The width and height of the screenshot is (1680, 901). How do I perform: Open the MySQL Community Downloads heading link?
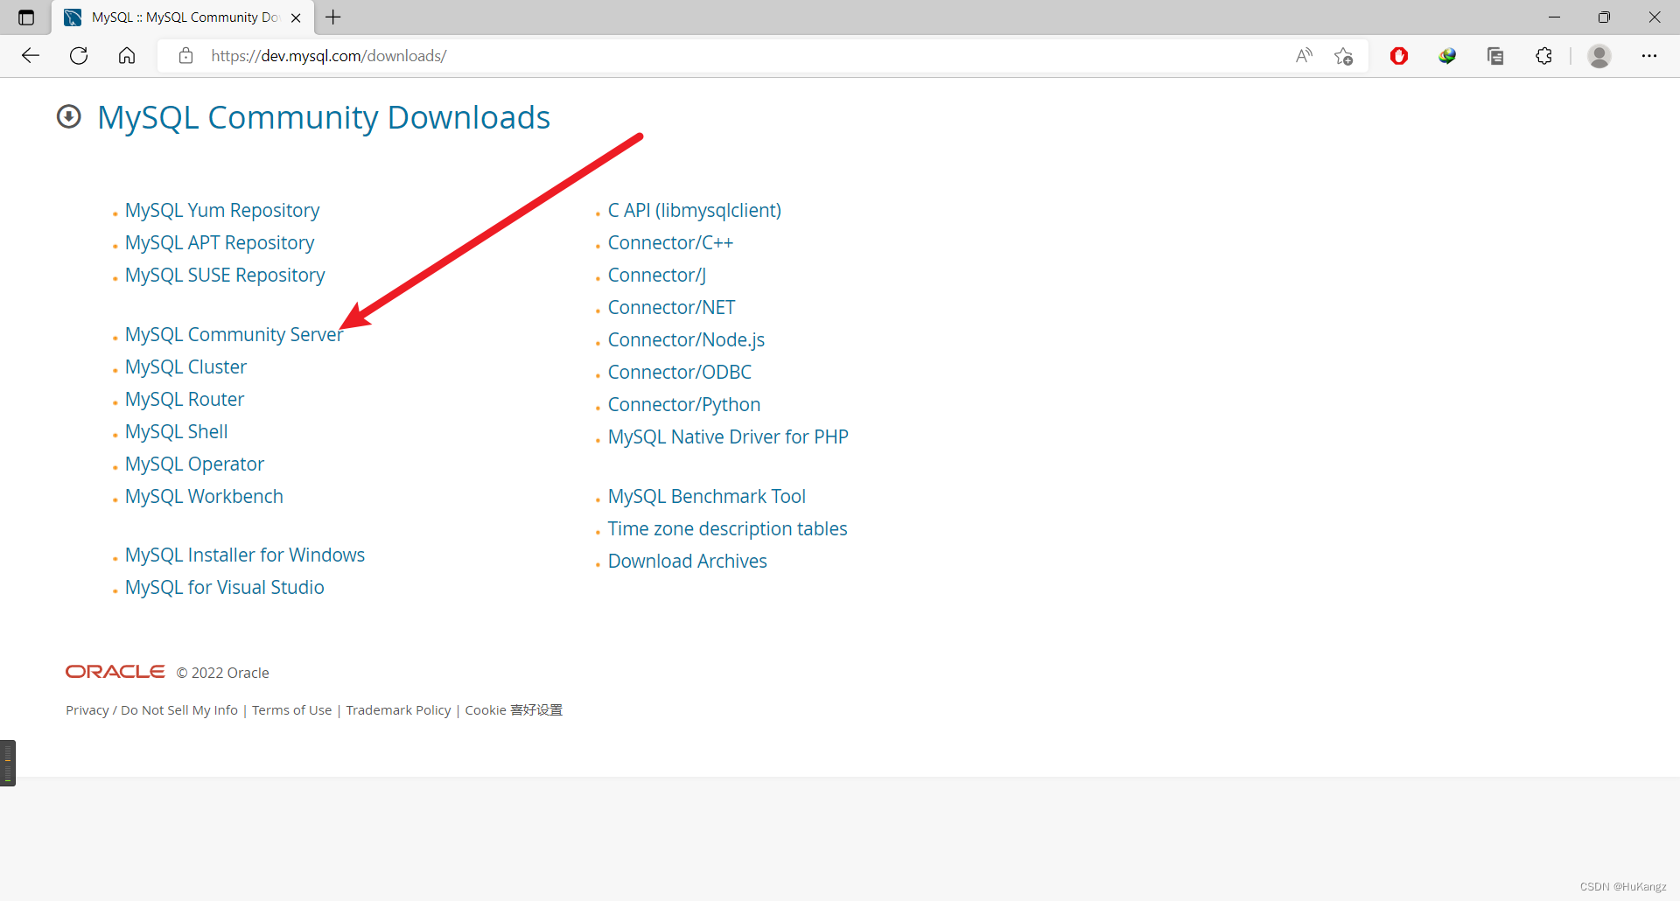pyautogui.click(x=324, y=117)
